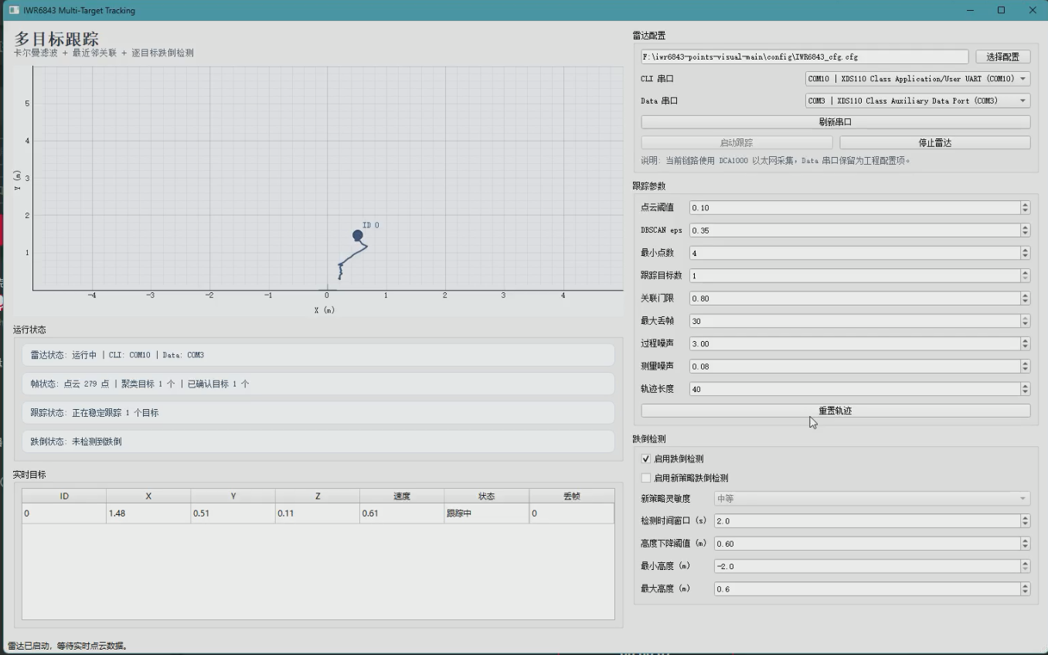1048x655 pixels.
Task: Click the app icon in the title bar
Action: point(14,10)
